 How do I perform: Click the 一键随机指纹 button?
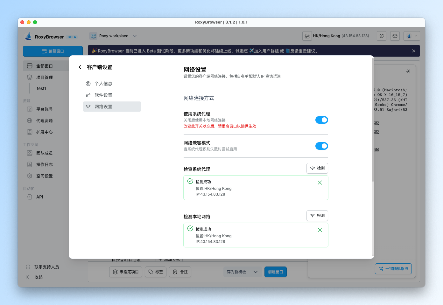(x=393, y=269)
